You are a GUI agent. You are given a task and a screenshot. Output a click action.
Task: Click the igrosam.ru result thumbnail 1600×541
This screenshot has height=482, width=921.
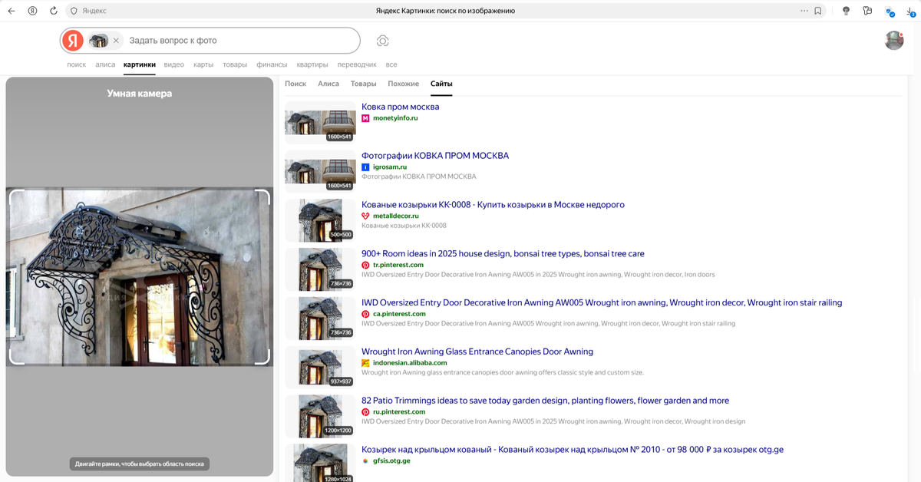pos(320,171)
